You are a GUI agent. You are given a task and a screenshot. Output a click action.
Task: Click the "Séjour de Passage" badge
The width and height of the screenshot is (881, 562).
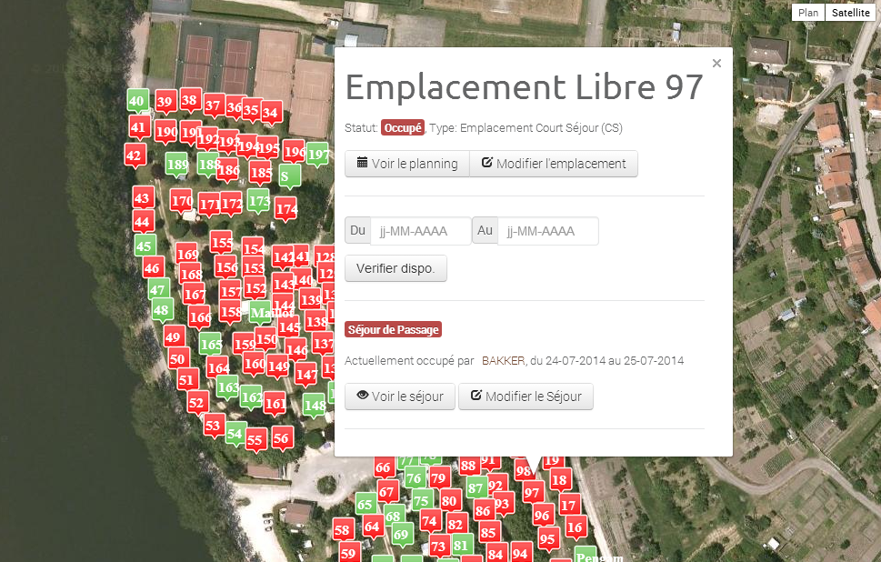pyautogui.click(x=393, y=329)
